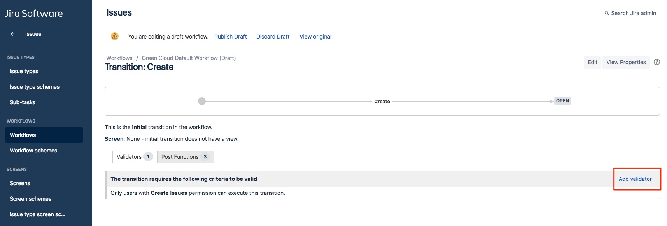
Task: Publish the draft workflow
Action: [231, 37]
